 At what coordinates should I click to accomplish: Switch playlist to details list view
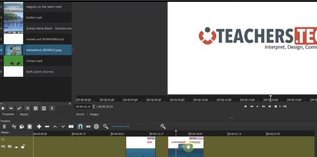[27, 108]
